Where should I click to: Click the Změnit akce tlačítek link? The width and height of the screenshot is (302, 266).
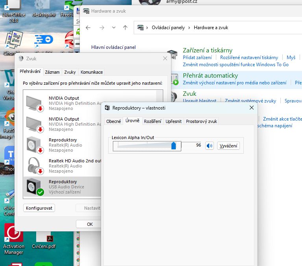282,119
